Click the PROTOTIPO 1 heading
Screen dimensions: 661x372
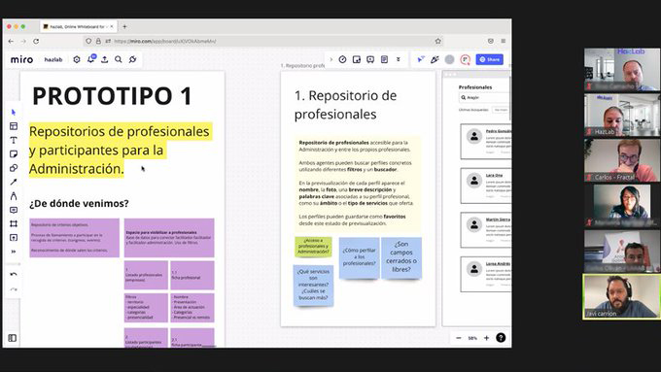(112, 96)
